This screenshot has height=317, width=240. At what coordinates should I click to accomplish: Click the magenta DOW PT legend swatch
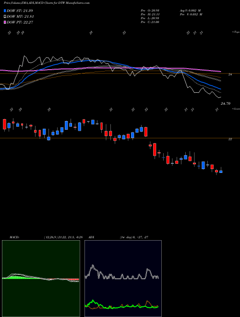tap(5, 22)
